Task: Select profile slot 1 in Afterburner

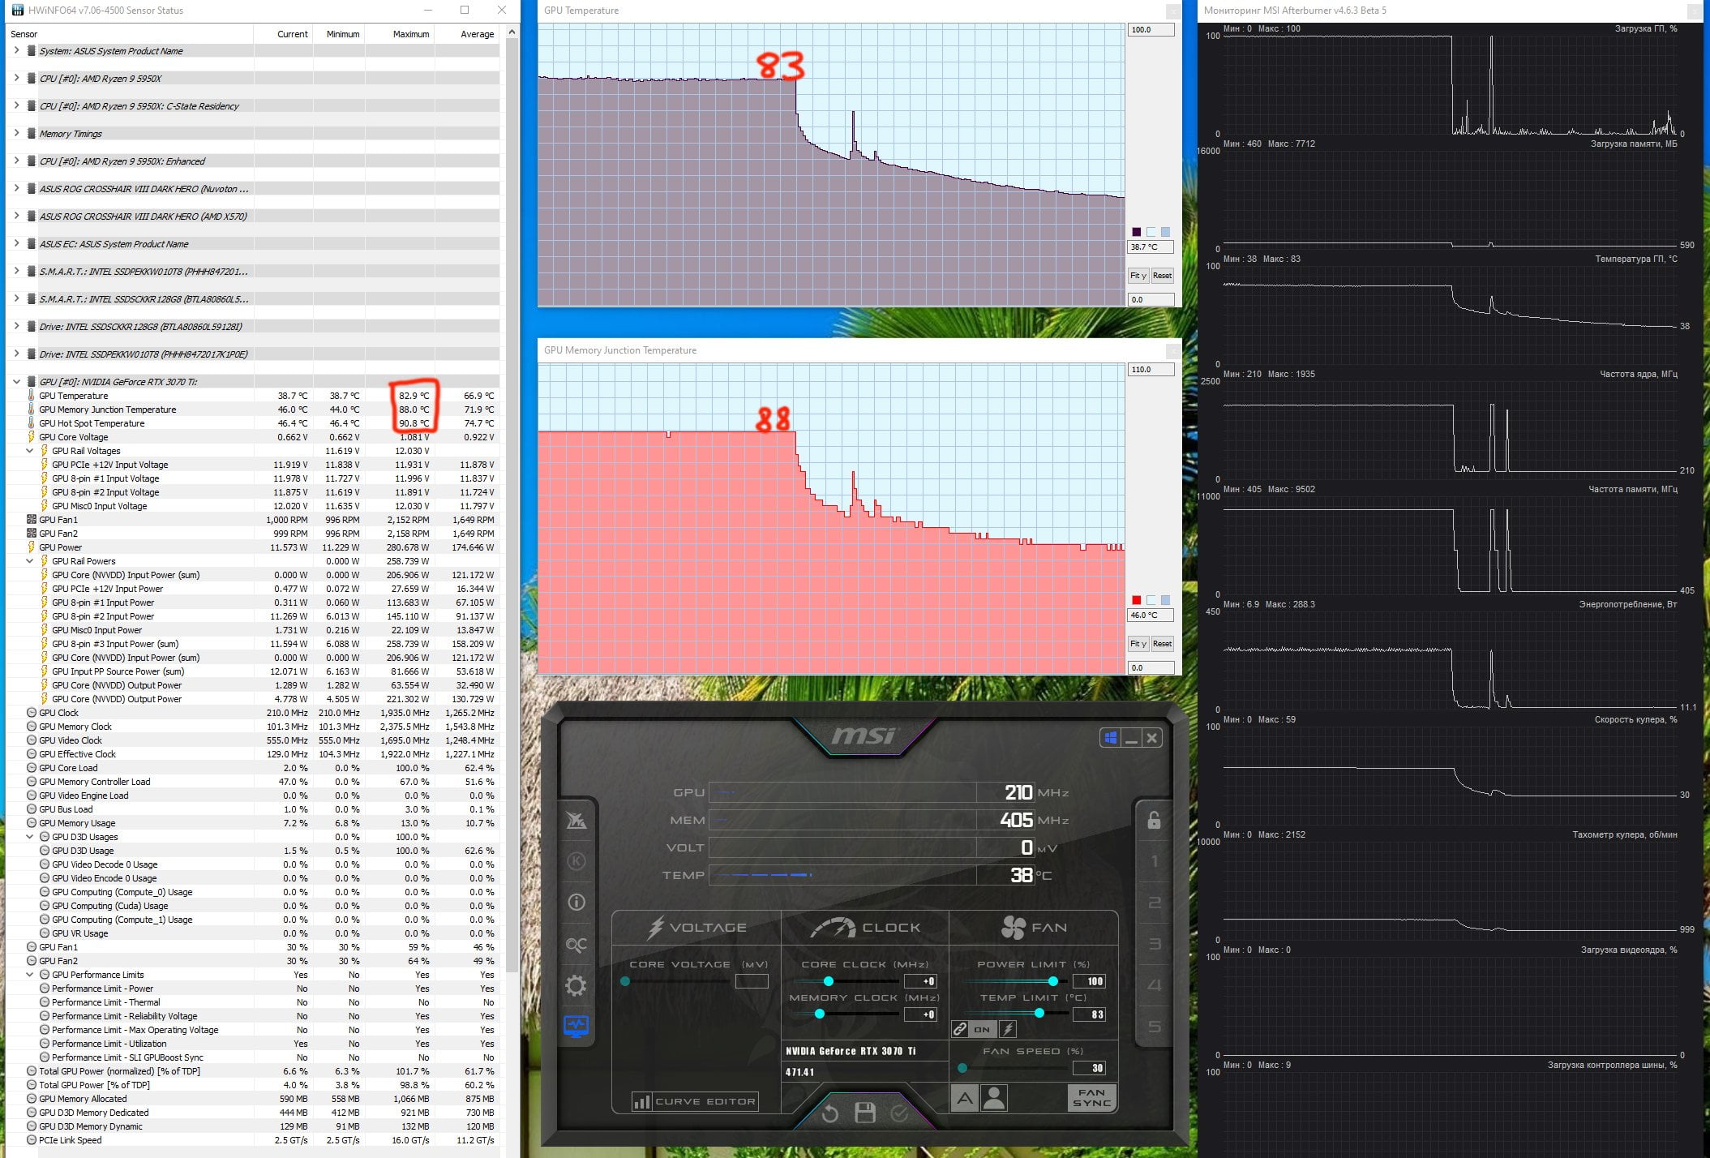Action: tap(1155, 861)
